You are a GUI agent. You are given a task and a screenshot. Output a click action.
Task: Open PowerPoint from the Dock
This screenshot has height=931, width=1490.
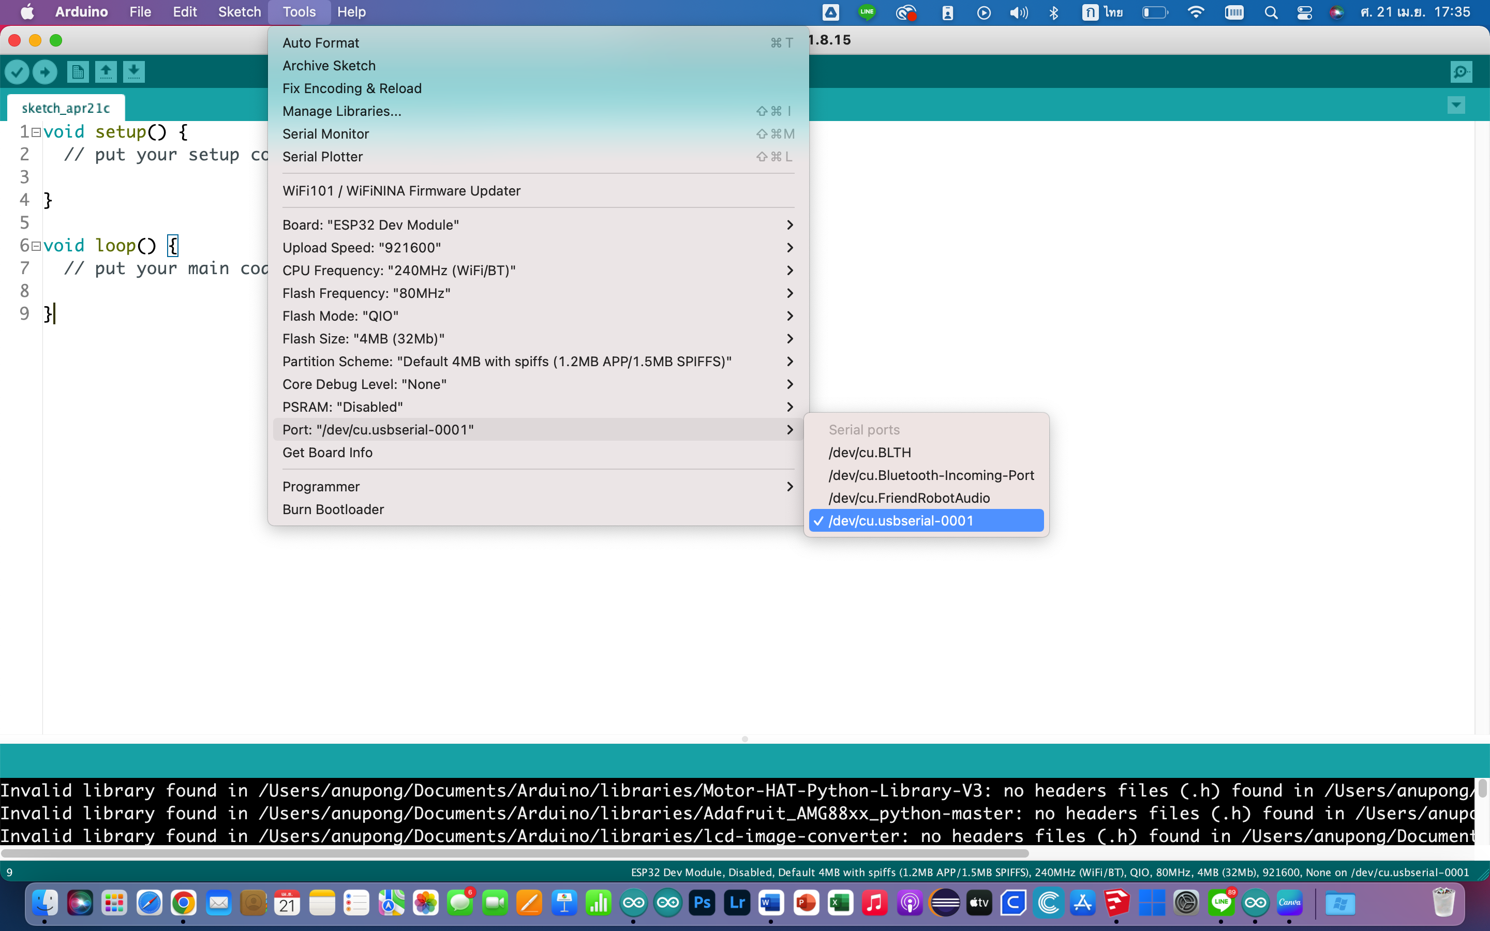coord(806,903)
